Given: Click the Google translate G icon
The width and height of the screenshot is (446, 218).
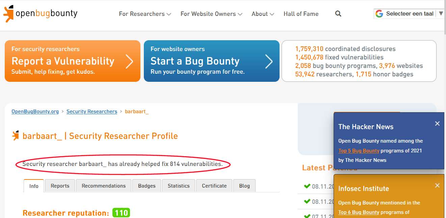Looking at the screenshot, I should [x=379, y=14].
